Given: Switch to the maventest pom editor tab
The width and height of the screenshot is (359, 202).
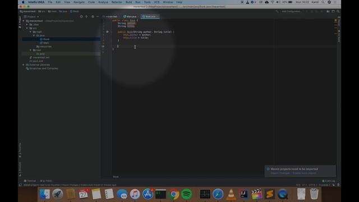Looking at the screenshot, I should tap(111, 16).
